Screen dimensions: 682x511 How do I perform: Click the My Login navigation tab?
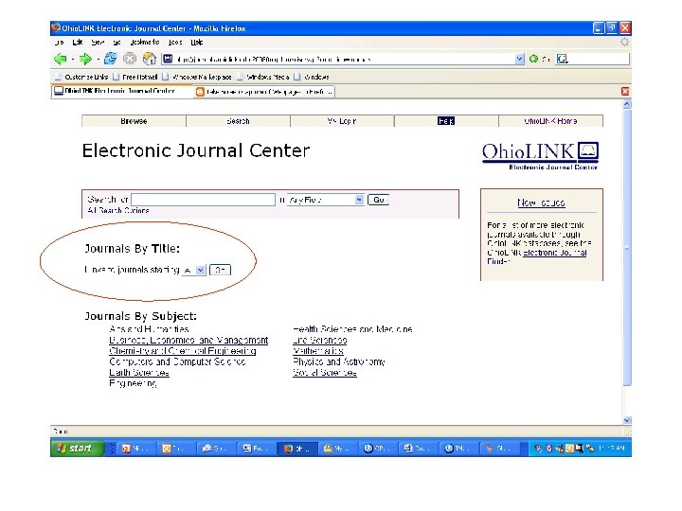click(x=342, y=121)
